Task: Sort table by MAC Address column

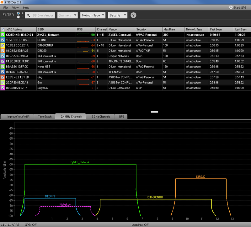Action: tap(21, 29)
